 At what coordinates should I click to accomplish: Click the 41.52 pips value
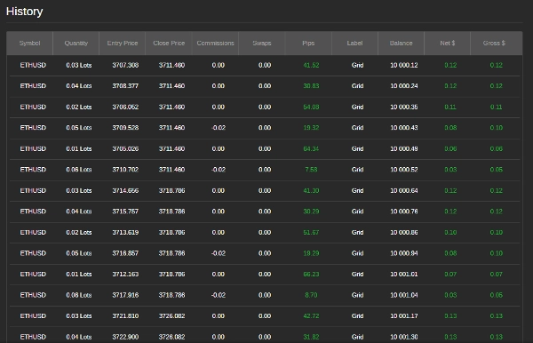(x=311, y=65)
